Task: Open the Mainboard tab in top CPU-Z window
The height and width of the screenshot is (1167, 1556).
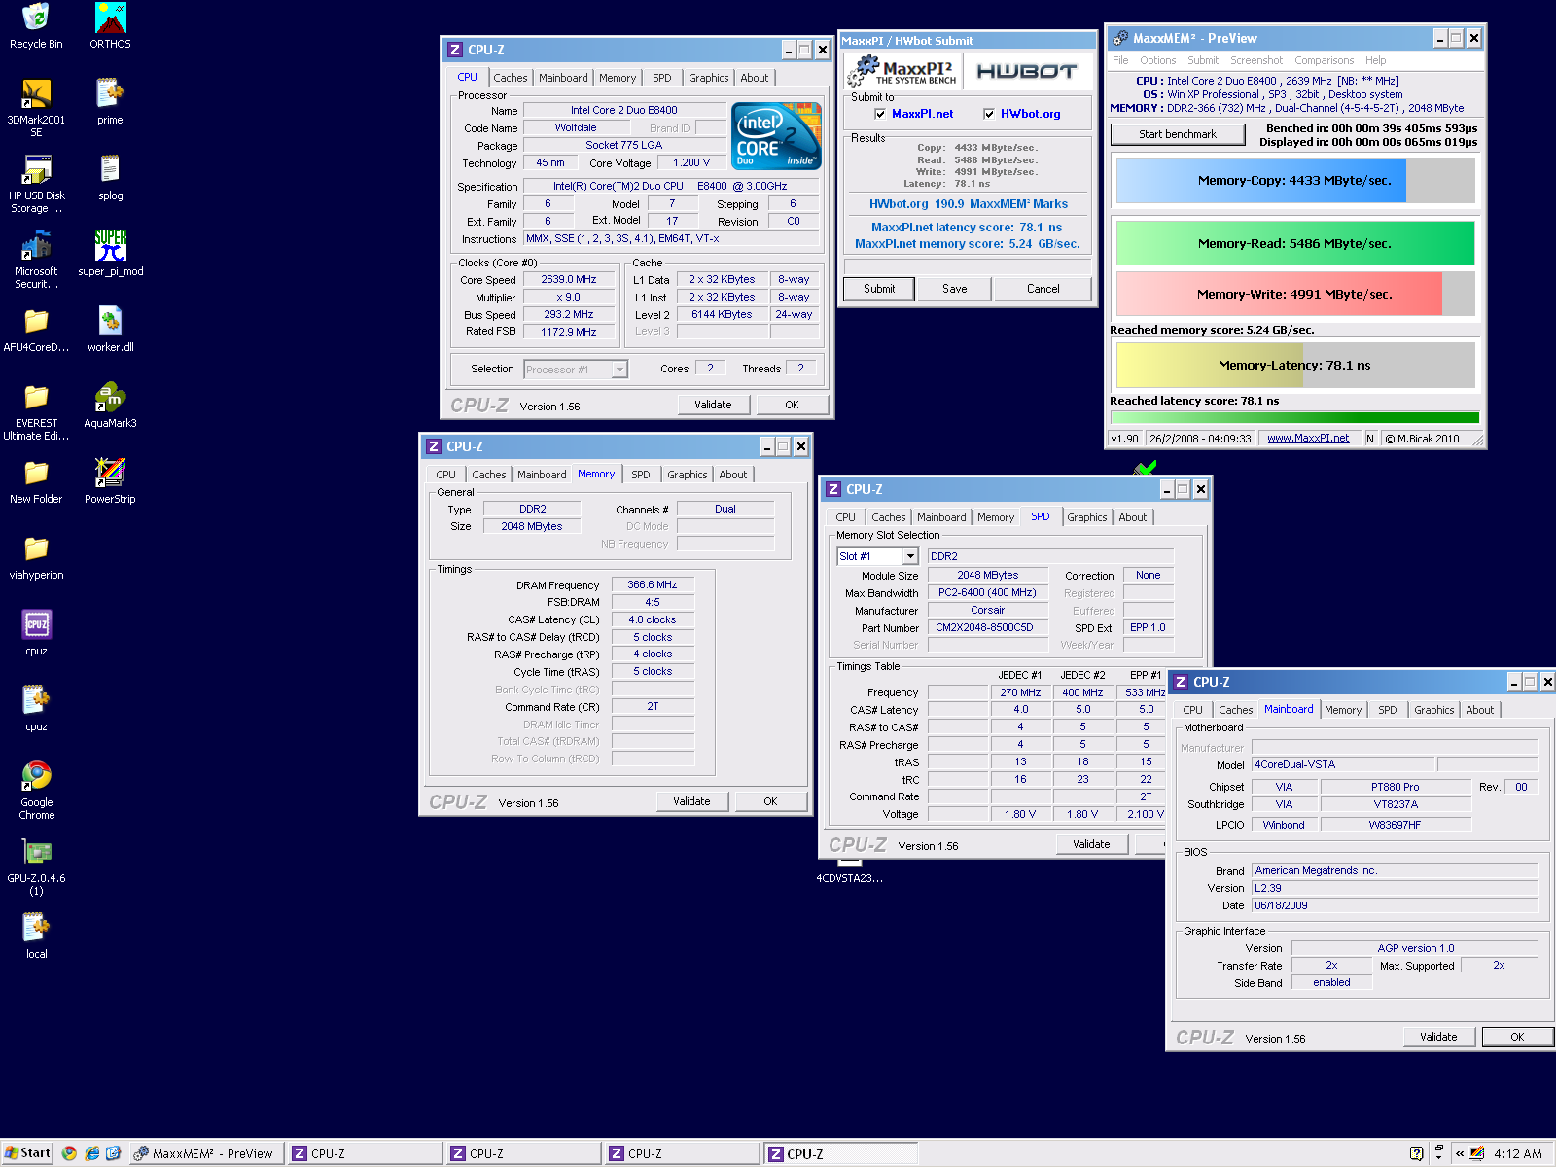Action: point(563,78)
